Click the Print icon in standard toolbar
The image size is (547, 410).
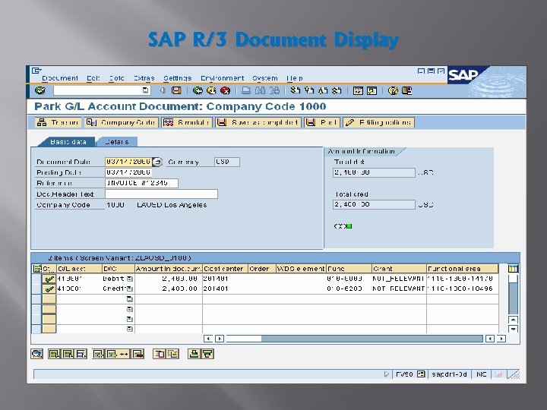pyautogui.click(x=246, y=90)
